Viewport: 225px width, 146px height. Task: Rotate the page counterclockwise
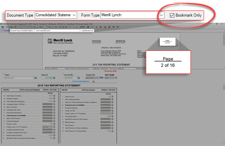pyautogui.click(x=70, y=27)
